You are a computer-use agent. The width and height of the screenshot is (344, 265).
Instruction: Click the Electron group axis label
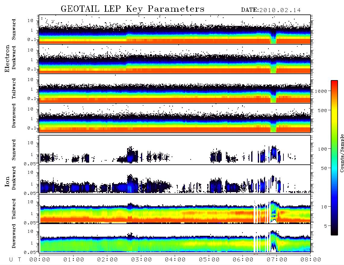tap(7, 58)
